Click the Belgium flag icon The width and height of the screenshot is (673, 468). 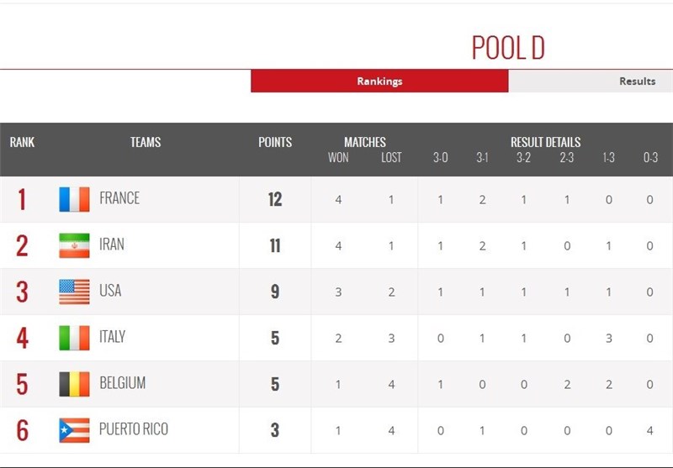[x=74, y=384]
